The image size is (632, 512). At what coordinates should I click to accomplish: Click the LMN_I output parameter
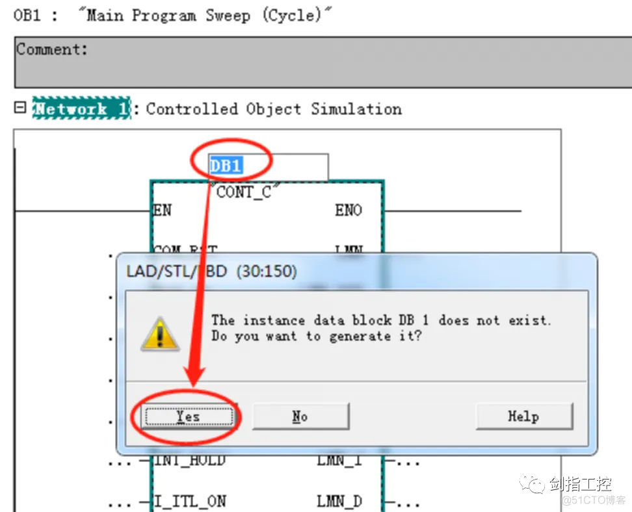pyautogui.click(x=339, y=461)
